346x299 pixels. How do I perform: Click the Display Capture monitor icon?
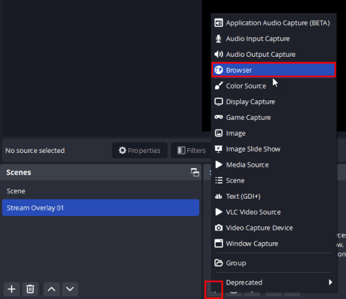219,102
